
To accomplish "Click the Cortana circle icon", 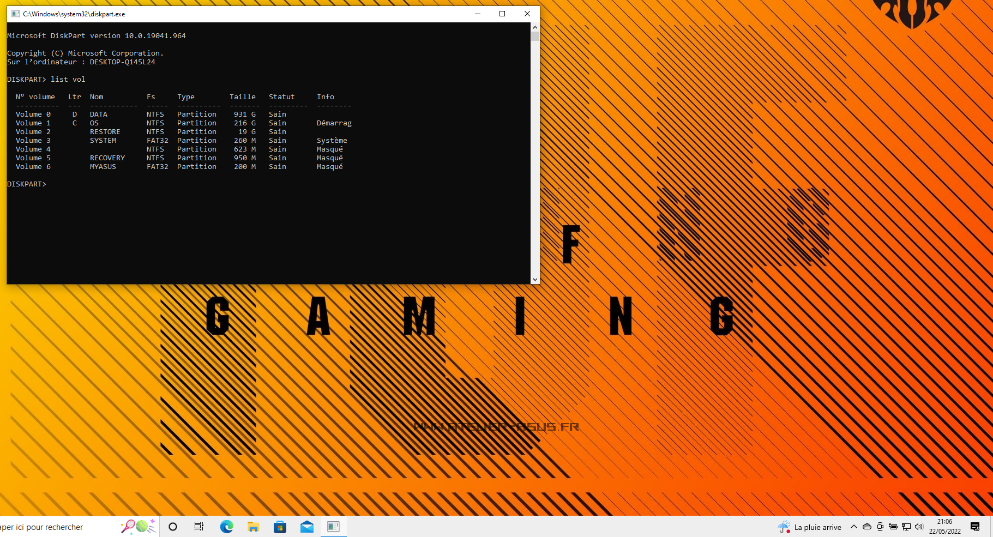I will point(173,526).
